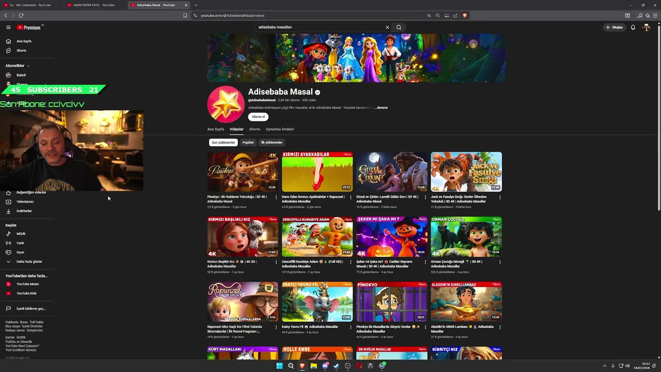
Task: Open Baboli subscription channel
Action: point(21,75)
